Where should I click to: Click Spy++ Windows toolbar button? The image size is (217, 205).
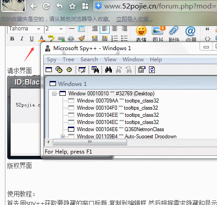pyautogui.click(x=49, y=70)
